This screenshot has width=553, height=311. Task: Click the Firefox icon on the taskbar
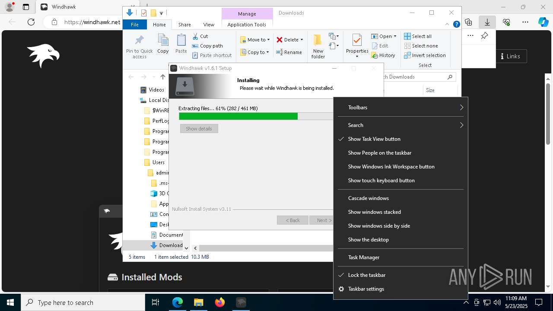click(220, 302)
